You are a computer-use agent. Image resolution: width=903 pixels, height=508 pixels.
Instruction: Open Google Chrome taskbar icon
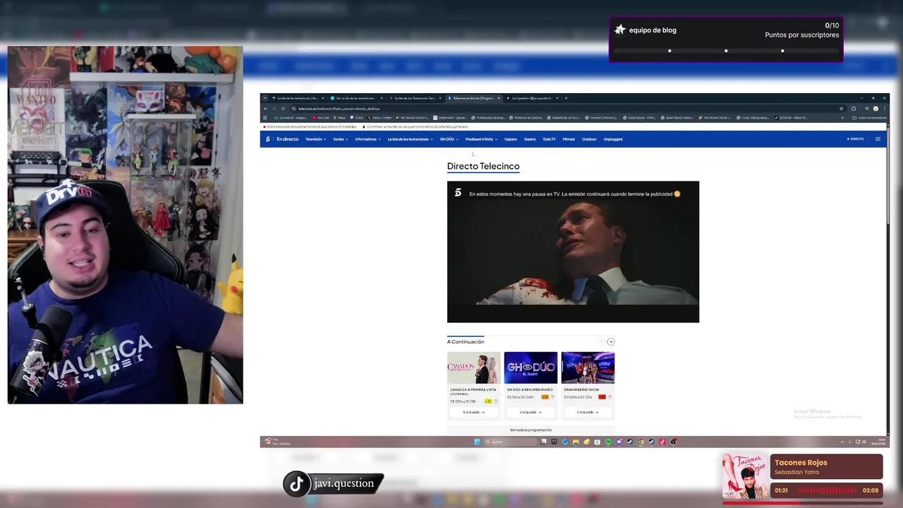pos(641,442)
